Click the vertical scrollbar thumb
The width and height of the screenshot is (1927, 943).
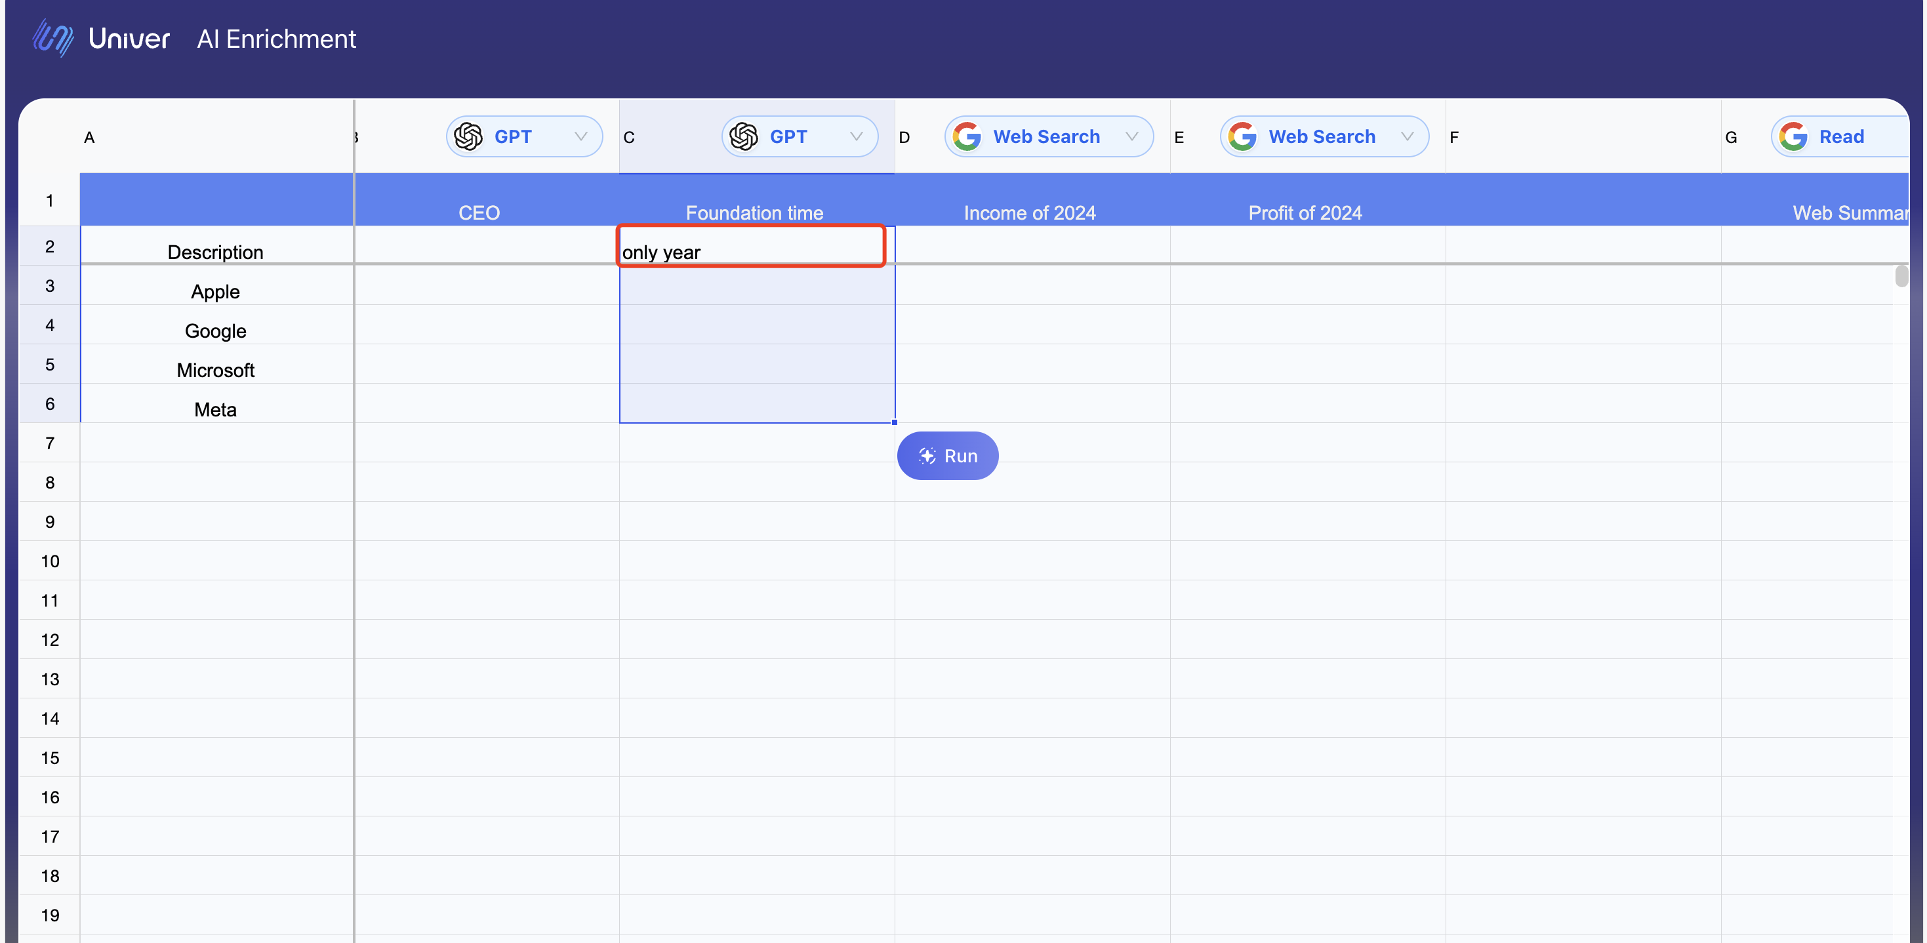coord(1901,276)
